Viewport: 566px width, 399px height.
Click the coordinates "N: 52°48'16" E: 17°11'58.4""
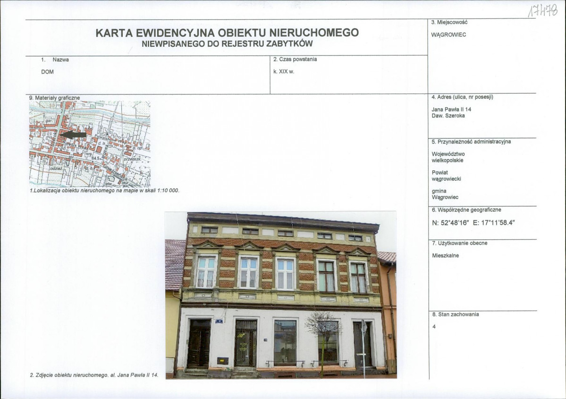[473, 223]
